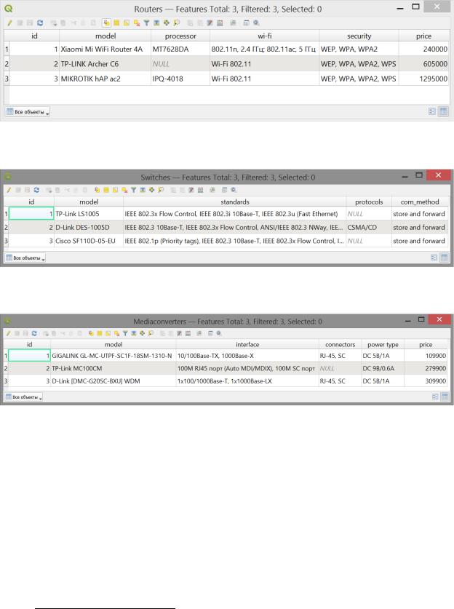Screen dimensions: 454x609
Task: Toggle editing mode pencil in Mediaconverters window
Action: tap(8, 333)
